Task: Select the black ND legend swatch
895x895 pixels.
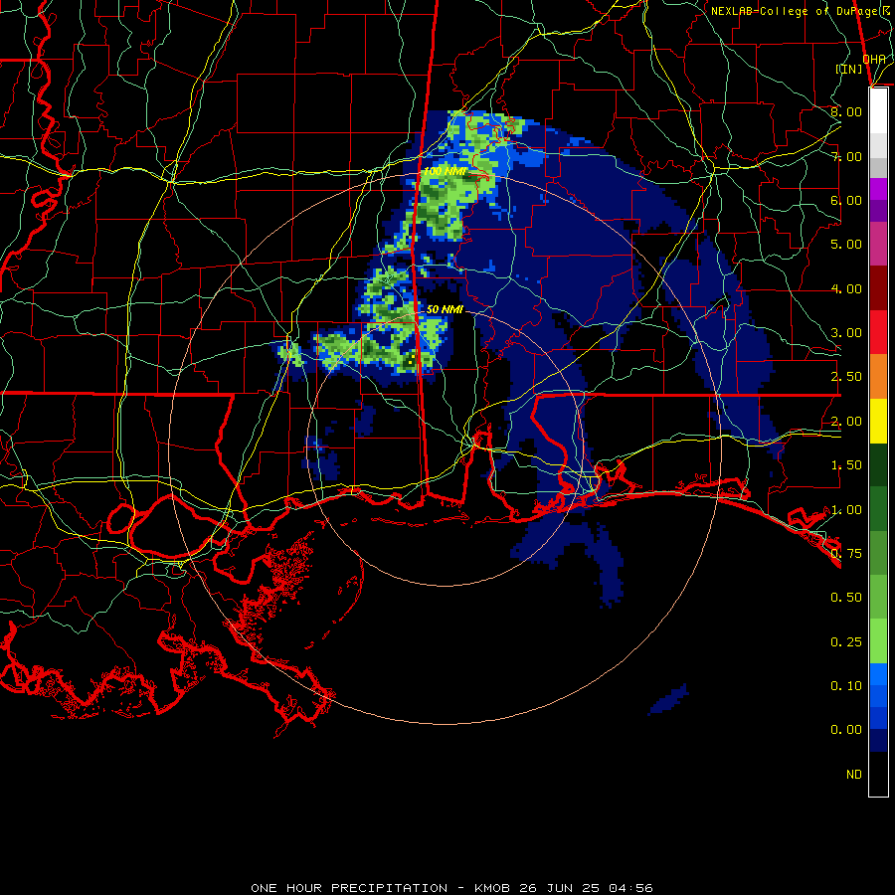Action: coord(878,774)
